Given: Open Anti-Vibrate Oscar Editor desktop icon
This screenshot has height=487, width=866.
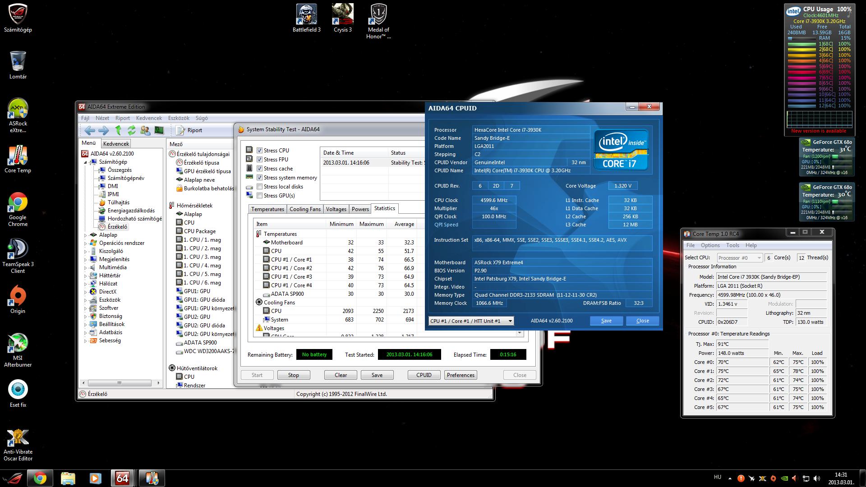Looking at the screenshot, I should 18,445.
